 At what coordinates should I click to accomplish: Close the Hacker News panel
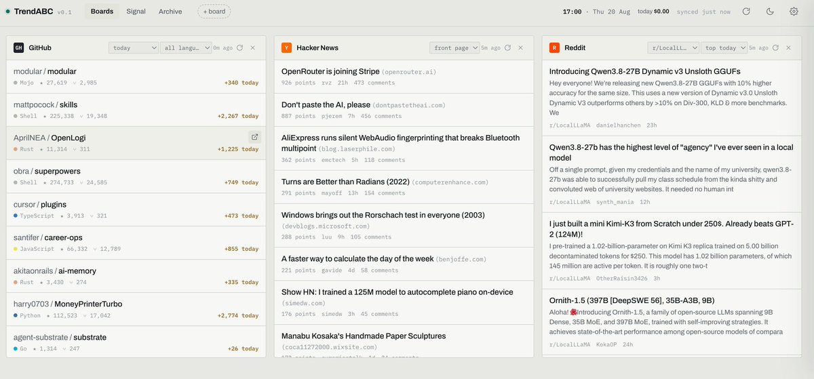pyautogui.click(x=521, y=47)
